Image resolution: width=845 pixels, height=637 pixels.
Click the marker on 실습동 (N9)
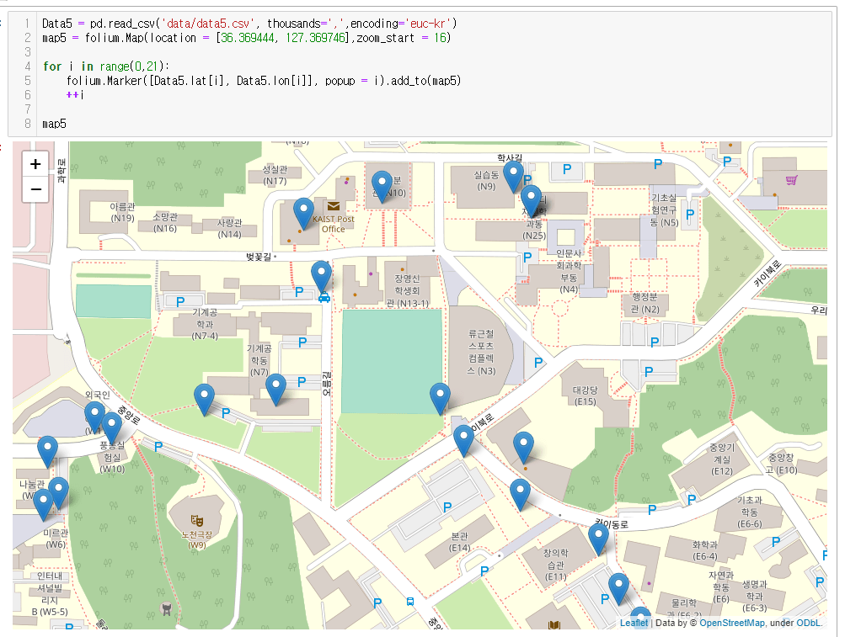513,175
